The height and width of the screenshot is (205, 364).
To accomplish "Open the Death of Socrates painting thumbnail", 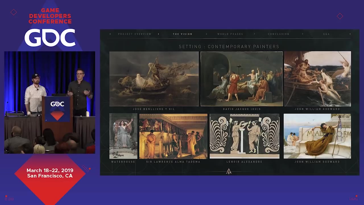I will pyautogui.click(x=242, y=79).
